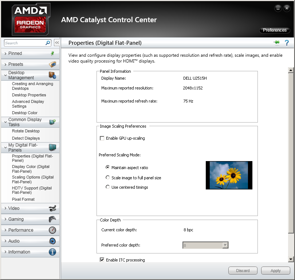This screenshot has height=280, width=295.
Task: Click the Desktop Management icon
Action: click(x=52, y=75)
